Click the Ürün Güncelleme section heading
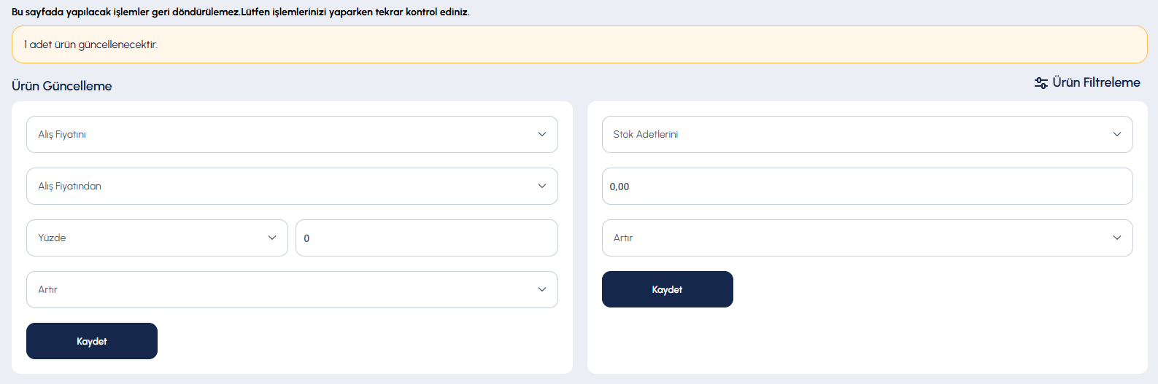Screen dimensions: 1158x384 62,86
